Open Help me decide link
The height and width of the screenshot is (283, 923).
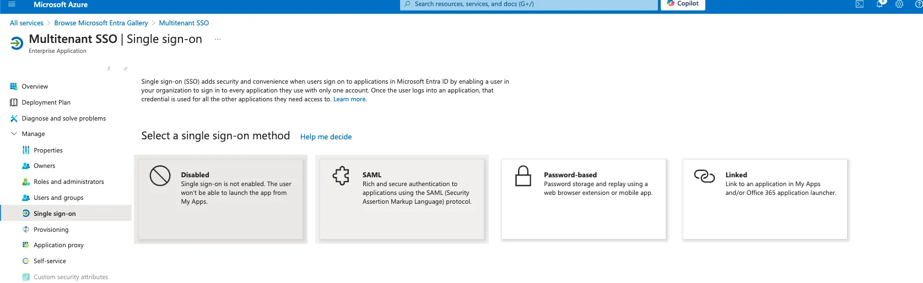(x=326, y=137)
